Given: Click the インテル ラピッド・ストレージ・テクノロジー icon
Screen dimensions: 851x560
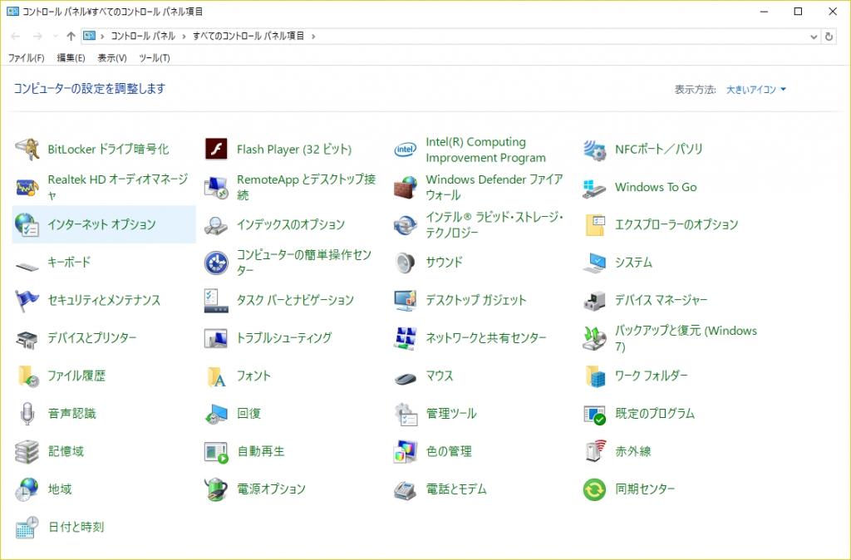Looking at the screenshot, I should point(405,224).
